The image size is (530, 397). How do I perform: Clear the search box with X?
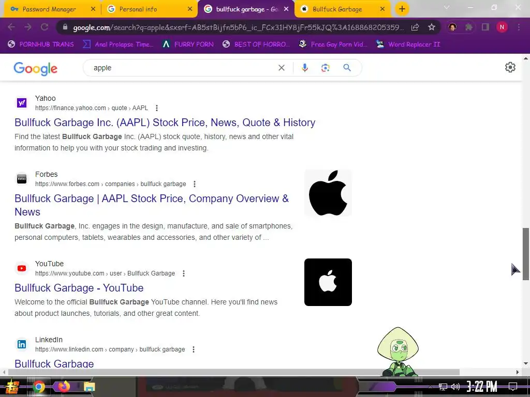pyautogui.click(x=281, y=68)
